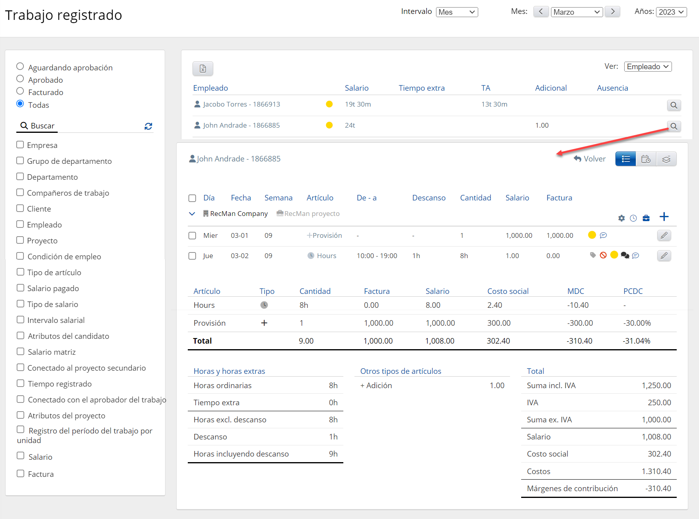This screenshot has width=699, height=519.
Task: Edit the Provisión row with pencil icon
Action: coord(664,235)
